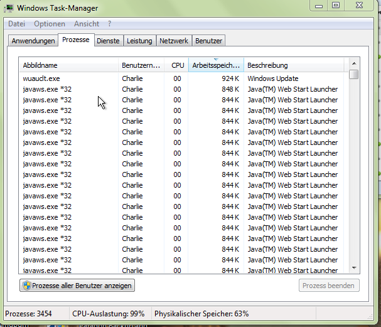This screenshot has width=381, height=327.
Task: Open the Ansicht menu
Action: tap(87, 24)
